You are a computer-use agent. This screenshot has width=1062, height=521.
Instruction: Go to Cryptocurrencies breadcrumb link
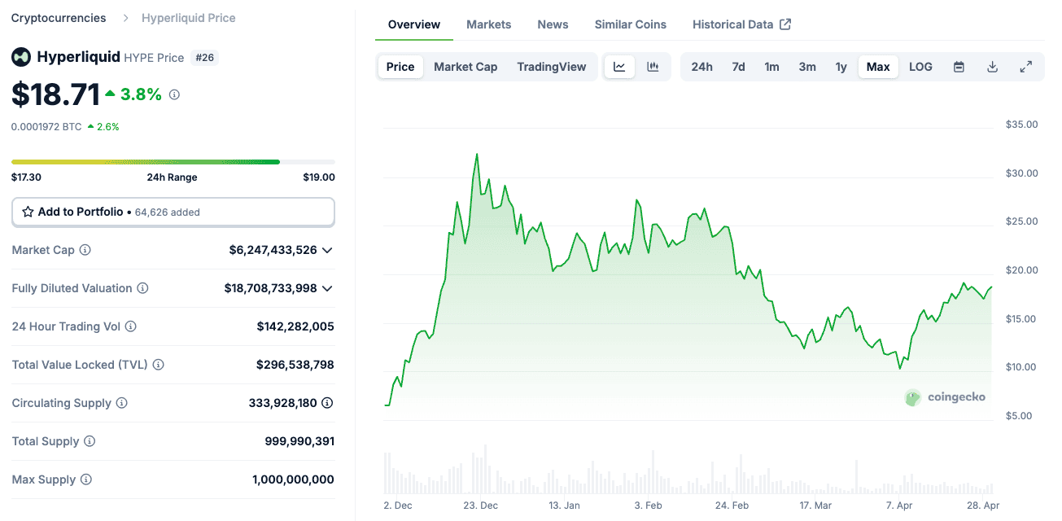[59, 18]
